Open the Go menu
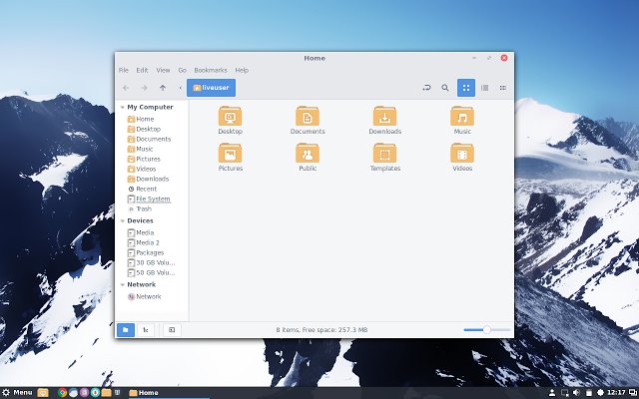The width and height of the screenshot is (639, 399). click(182, 70)
